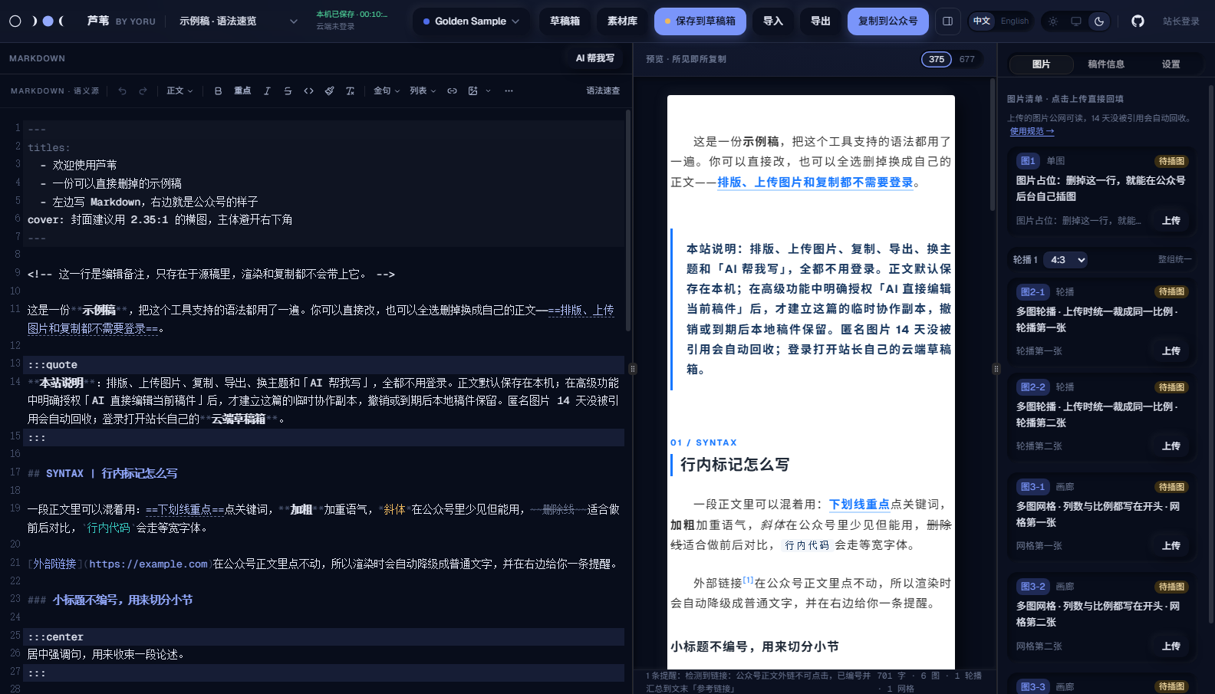Insert an image using the picture icon
Image resolution: width=1215 pixels, height=694 pixels.
coord(473,90)
